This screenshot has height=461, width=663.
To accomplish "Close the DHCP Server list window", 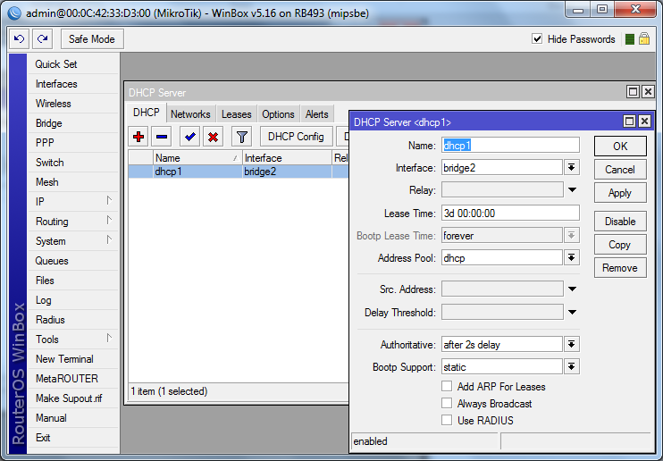I will click(x=648, y=91).
